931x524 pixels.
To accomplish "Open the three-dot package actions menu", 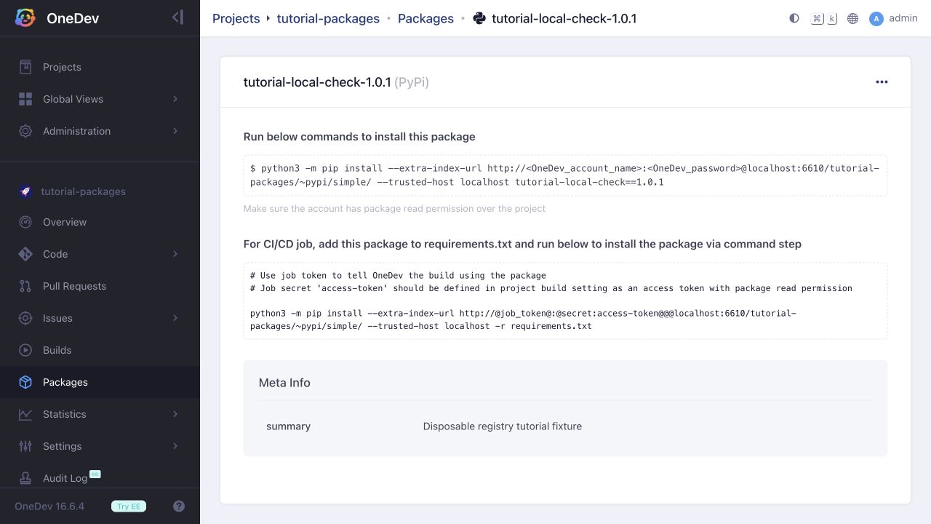I will tap(882, 82).
